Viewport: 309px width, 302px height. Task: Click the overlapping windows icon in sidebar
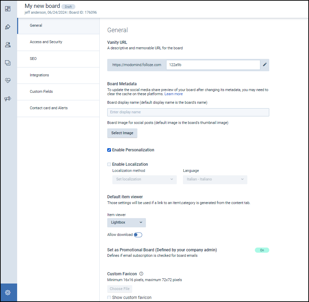click(x=8, y=63)
